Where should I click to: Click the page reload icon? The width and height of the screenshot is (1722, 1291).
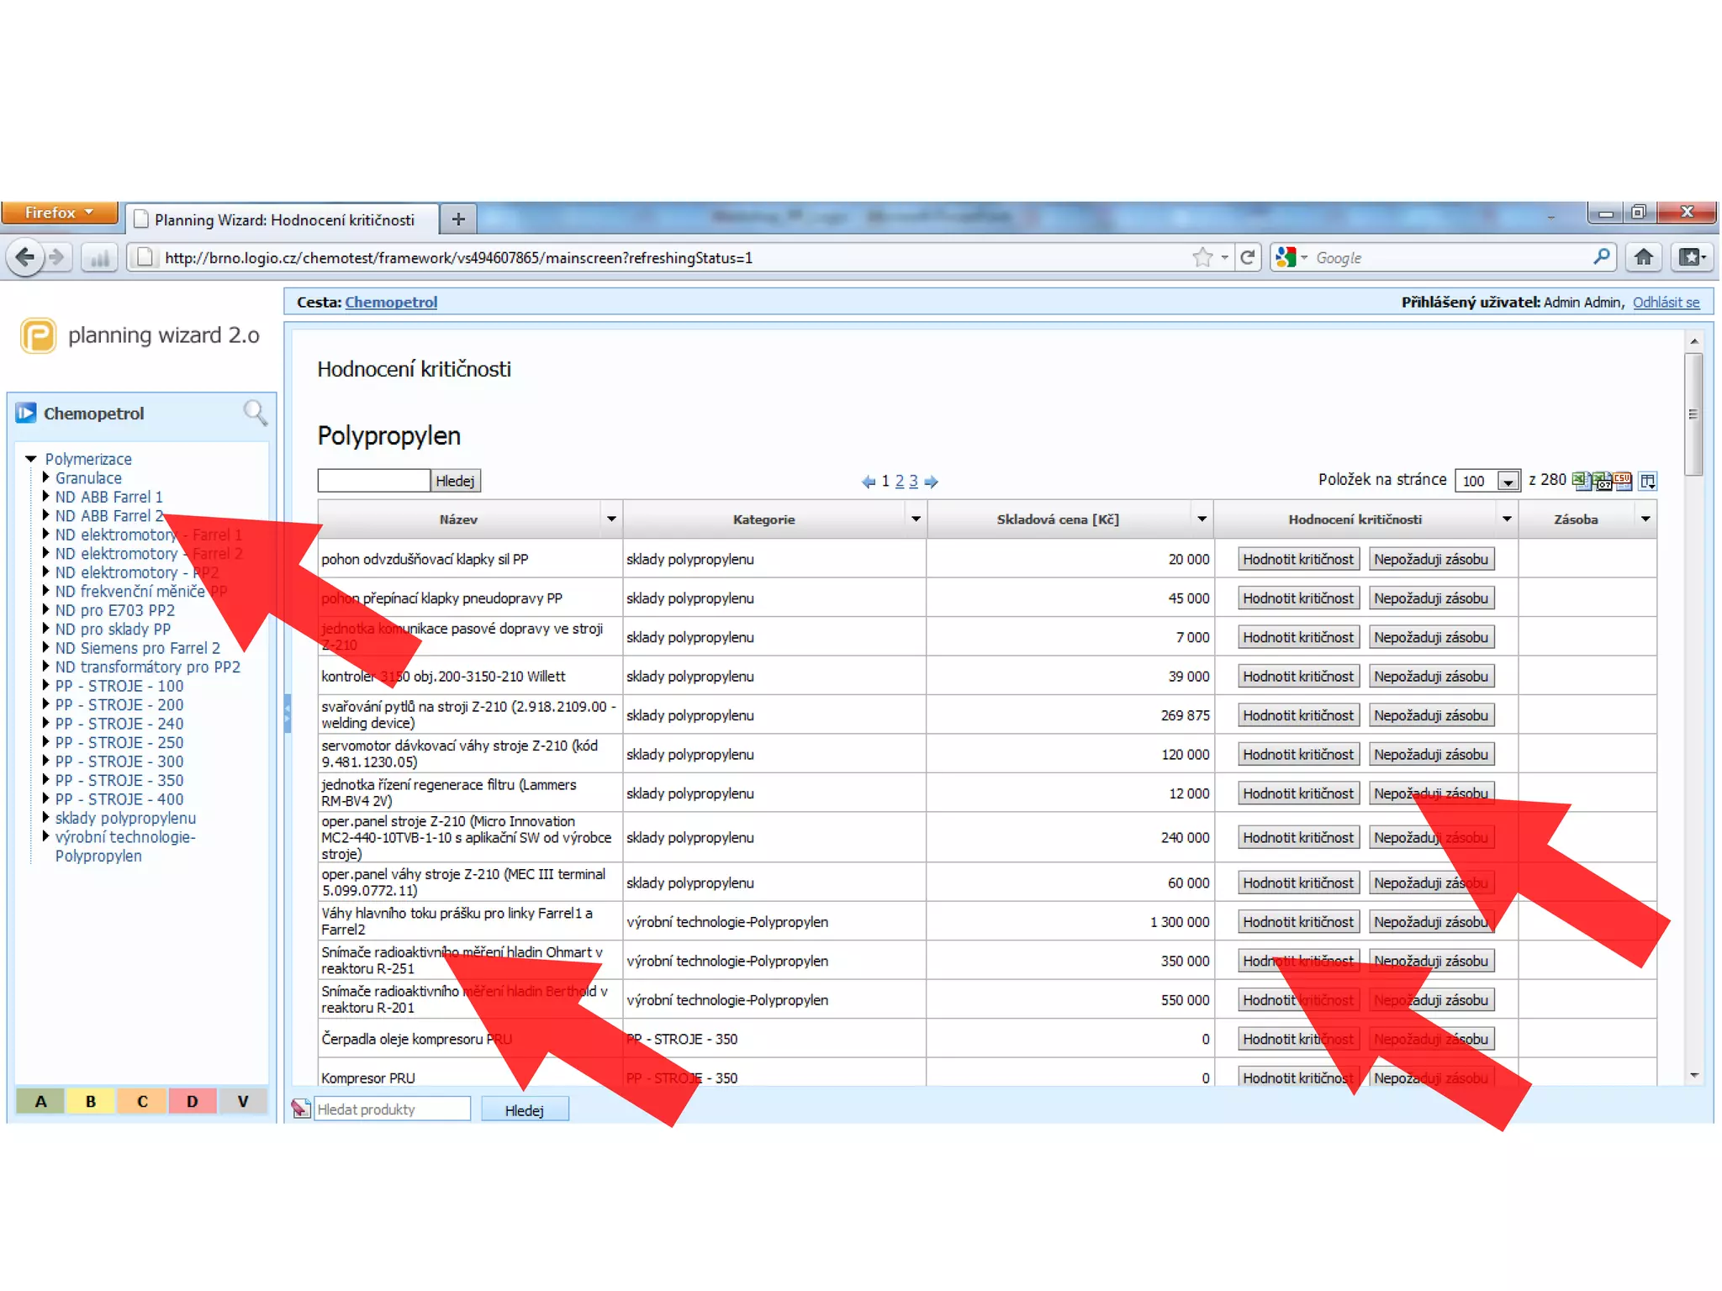[x=1248, y=257]
